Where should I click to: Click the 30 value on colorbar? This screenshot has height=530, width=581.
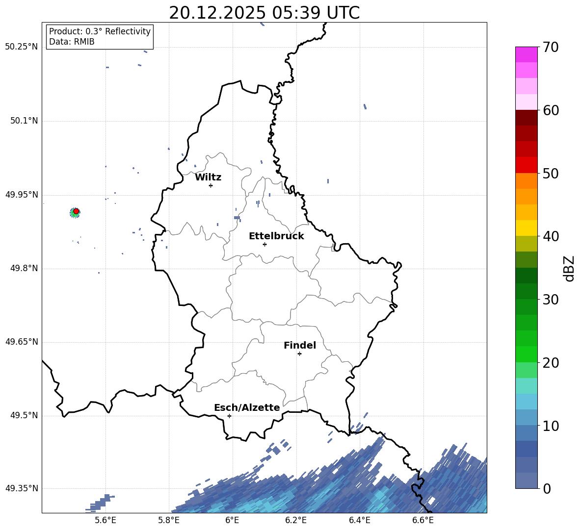pyautogui.click(x=551, y=300)
